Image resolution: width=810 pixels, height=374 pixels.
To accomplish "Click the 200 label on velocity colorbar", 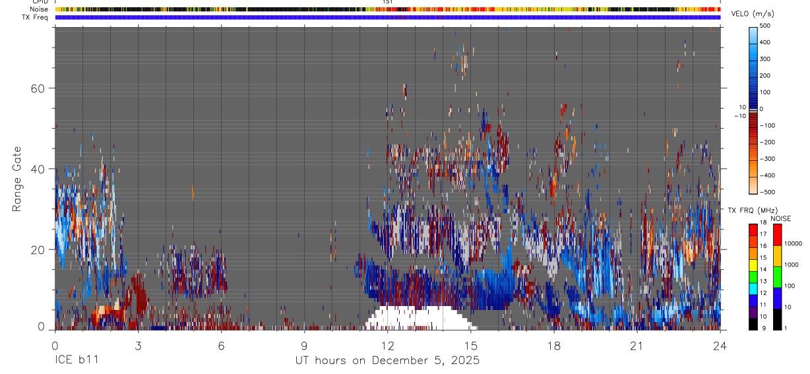I will (x=765, y=75).
